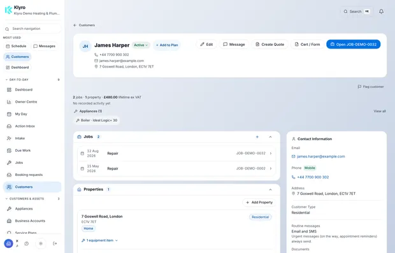Viewport: 395px width, 253px height.
Task: Click the Properties section house icon
Action: click(79, 189)
